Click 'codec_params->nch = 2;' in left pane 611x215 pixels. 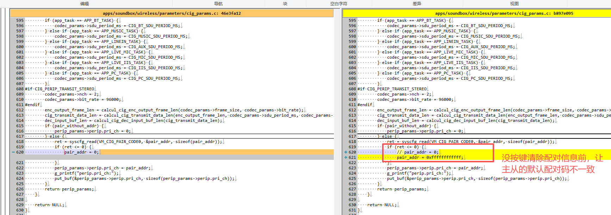coord(72,94)
